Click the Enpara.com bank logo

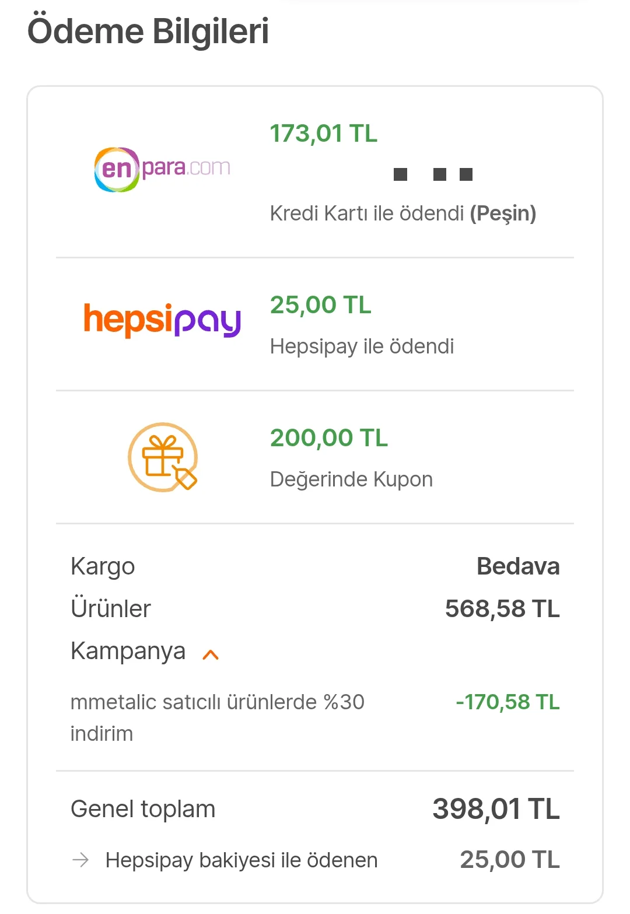click(x=162, y=169)
